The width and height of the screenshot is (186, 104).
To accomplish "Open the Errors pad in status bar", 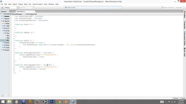I will point(176,98).
